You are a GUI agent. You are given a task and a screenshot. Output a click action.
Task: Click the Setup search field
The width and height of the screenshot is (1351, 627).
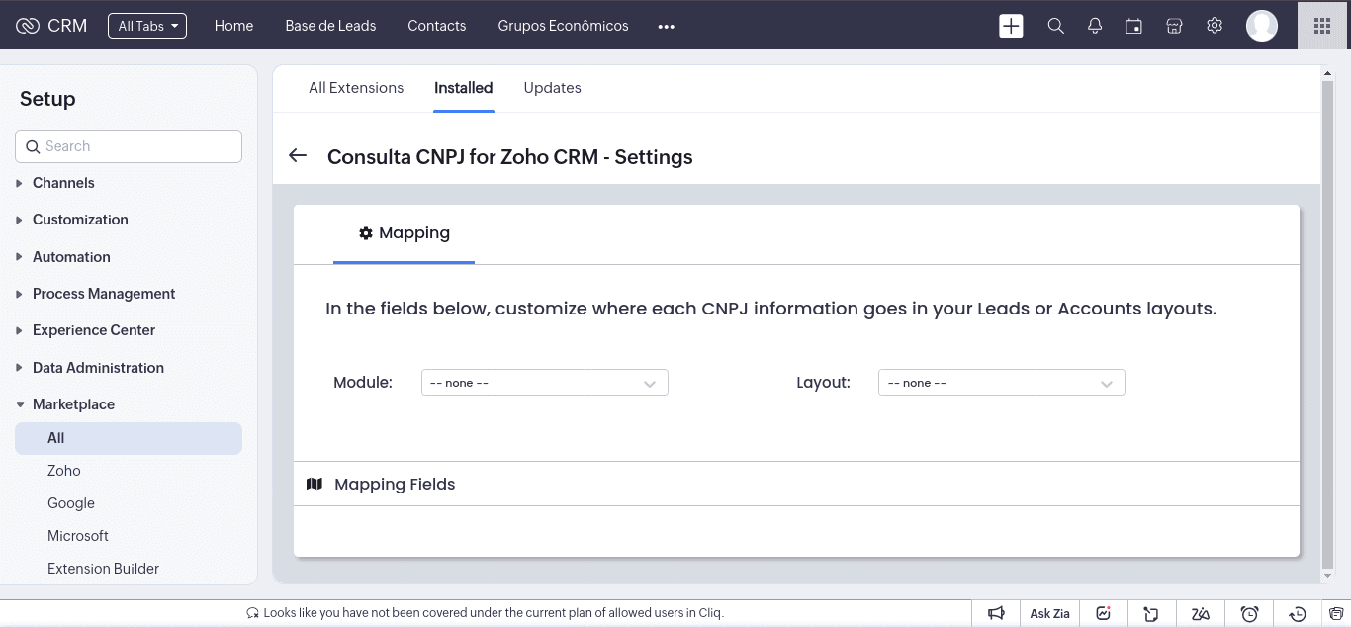(x=129, y=146)
